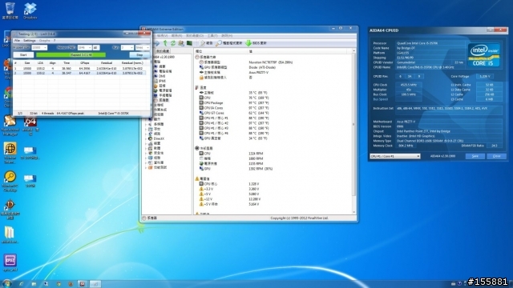Click the report page icon in AIDA64 toolbar
The image size is (513, 288).
pos(202,43)
